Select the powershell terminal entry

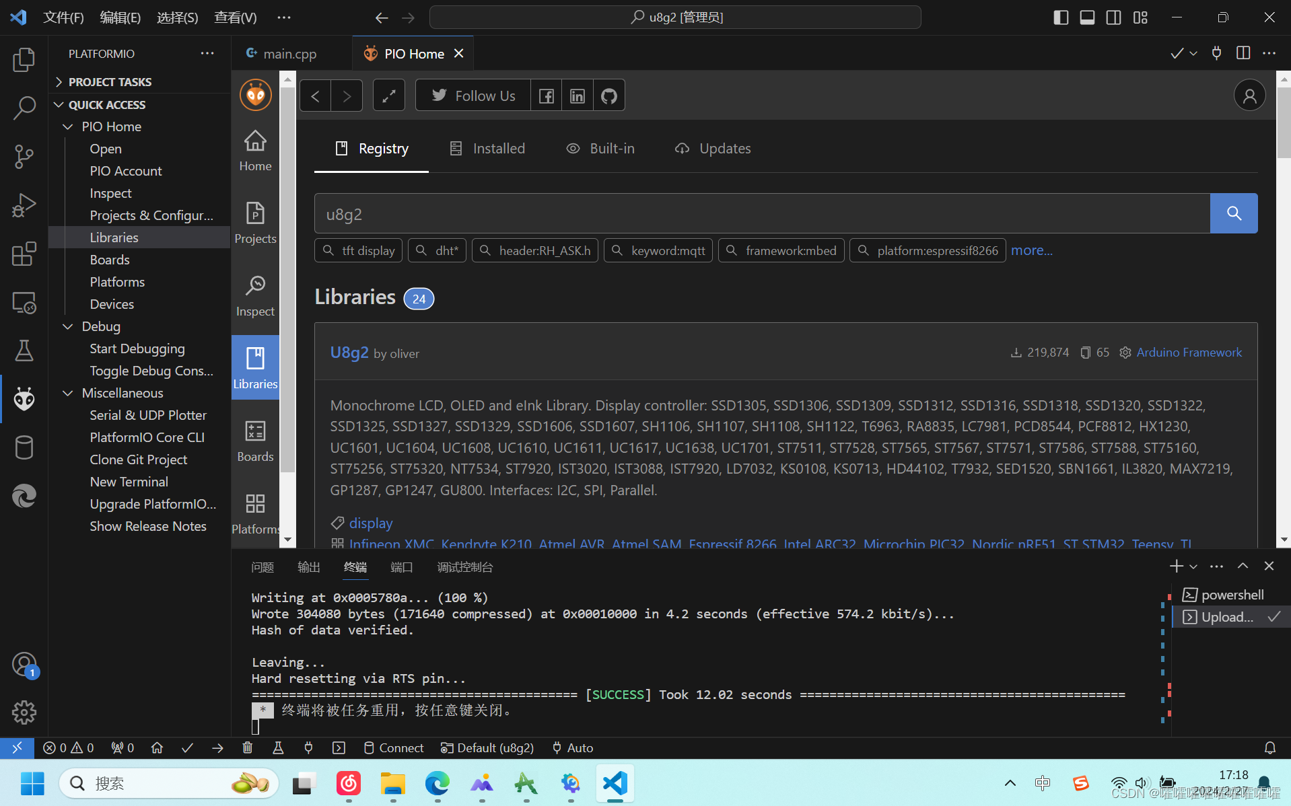tap(1231, 595)
